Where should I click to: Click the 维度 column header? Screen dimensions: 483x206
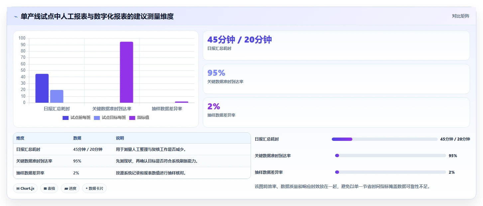point(20,138)
